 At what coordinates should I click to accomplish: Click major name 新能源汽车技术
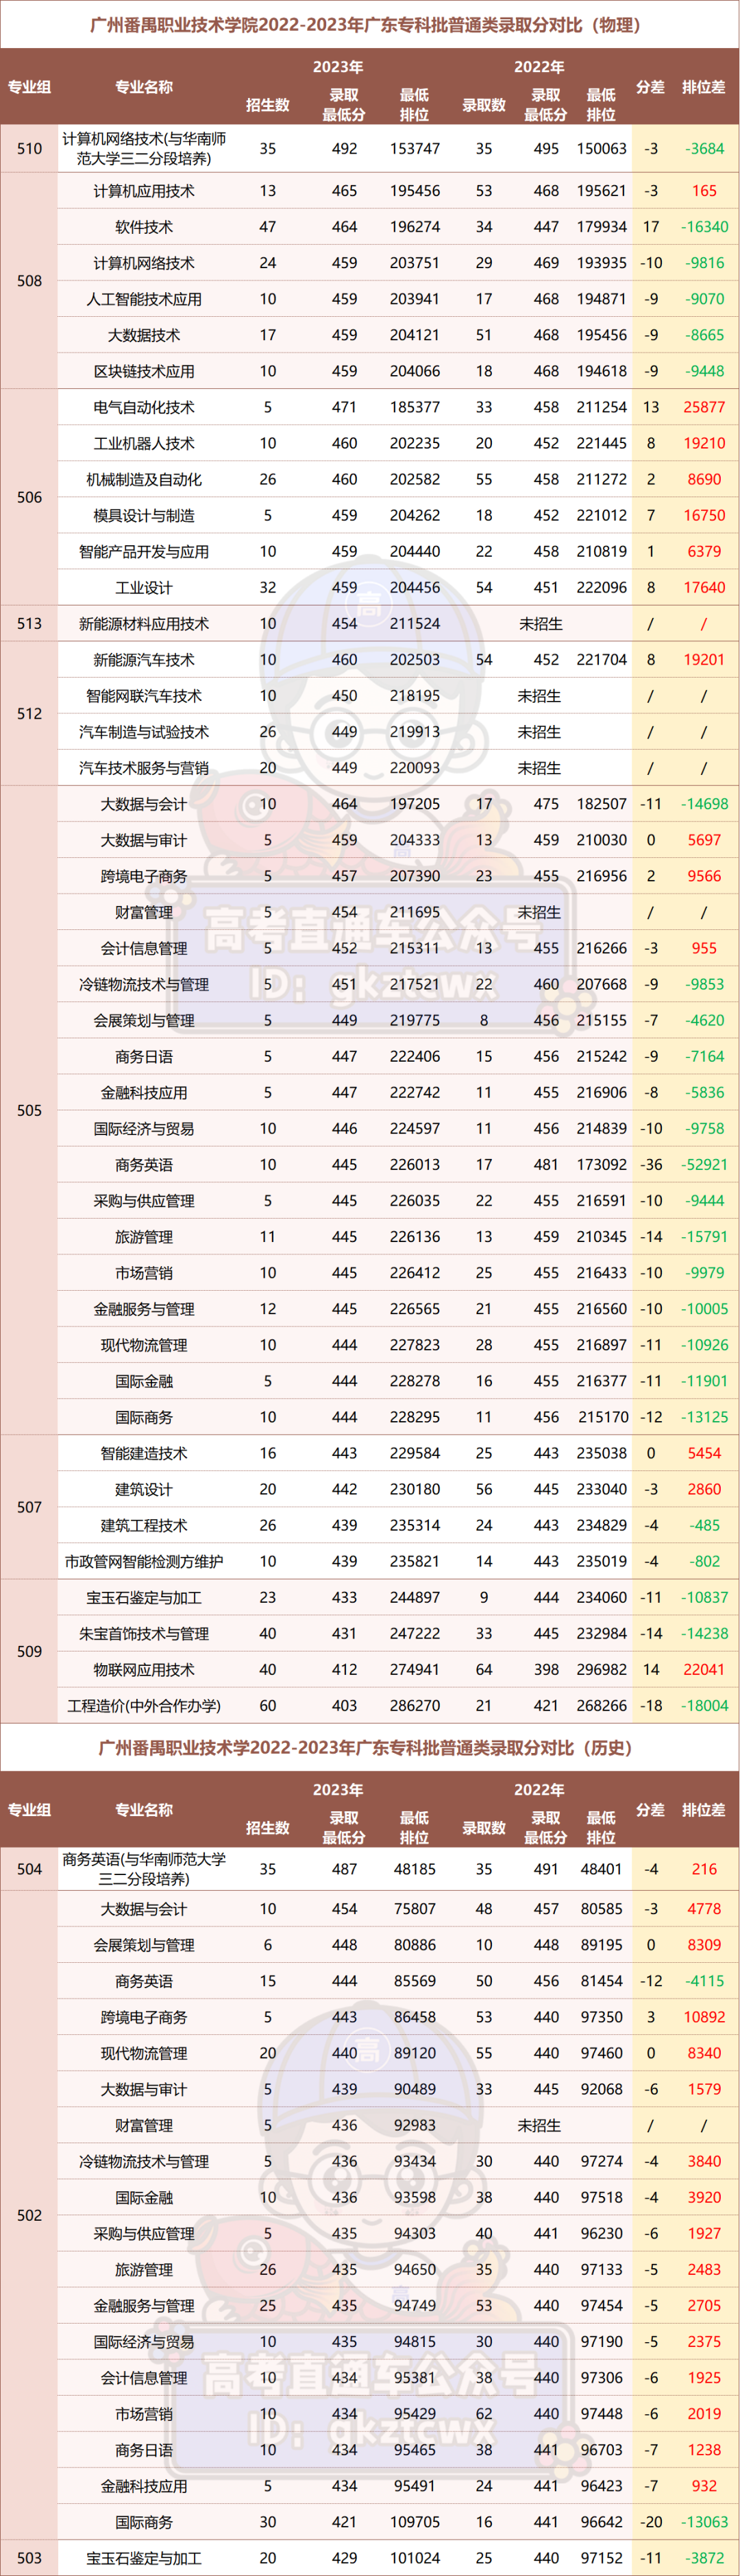[144, 660]
